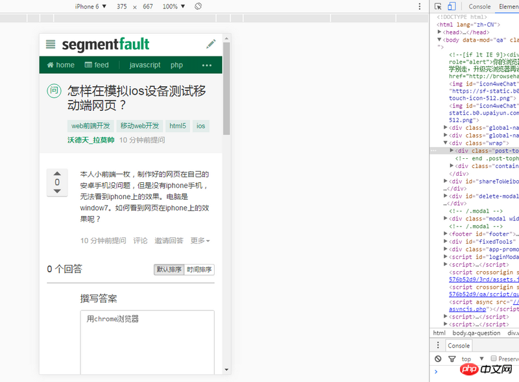Toggle the device toolbar icon
Viewport: 519px width, 382px height.
pos(452,6)
